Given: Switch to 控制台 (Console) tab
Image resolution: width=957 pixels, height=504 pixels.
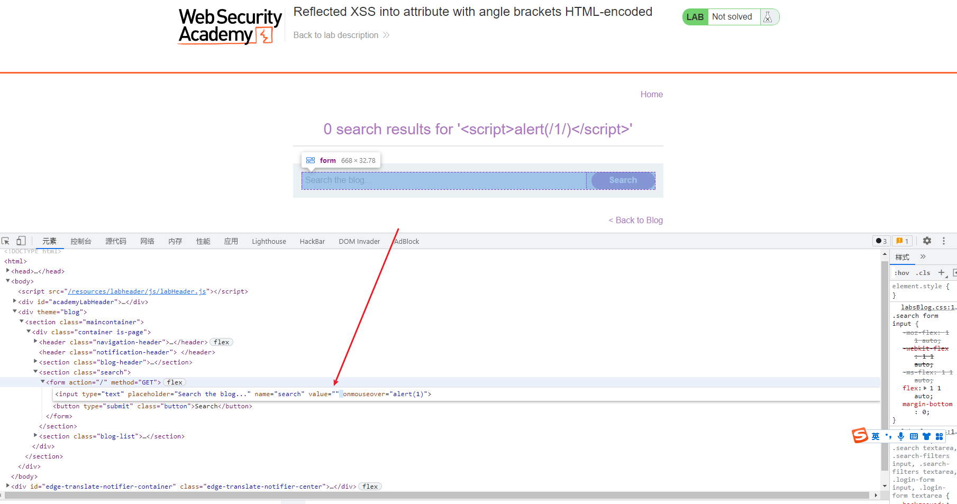Looking at the screenshot, I should click(80, 241).
